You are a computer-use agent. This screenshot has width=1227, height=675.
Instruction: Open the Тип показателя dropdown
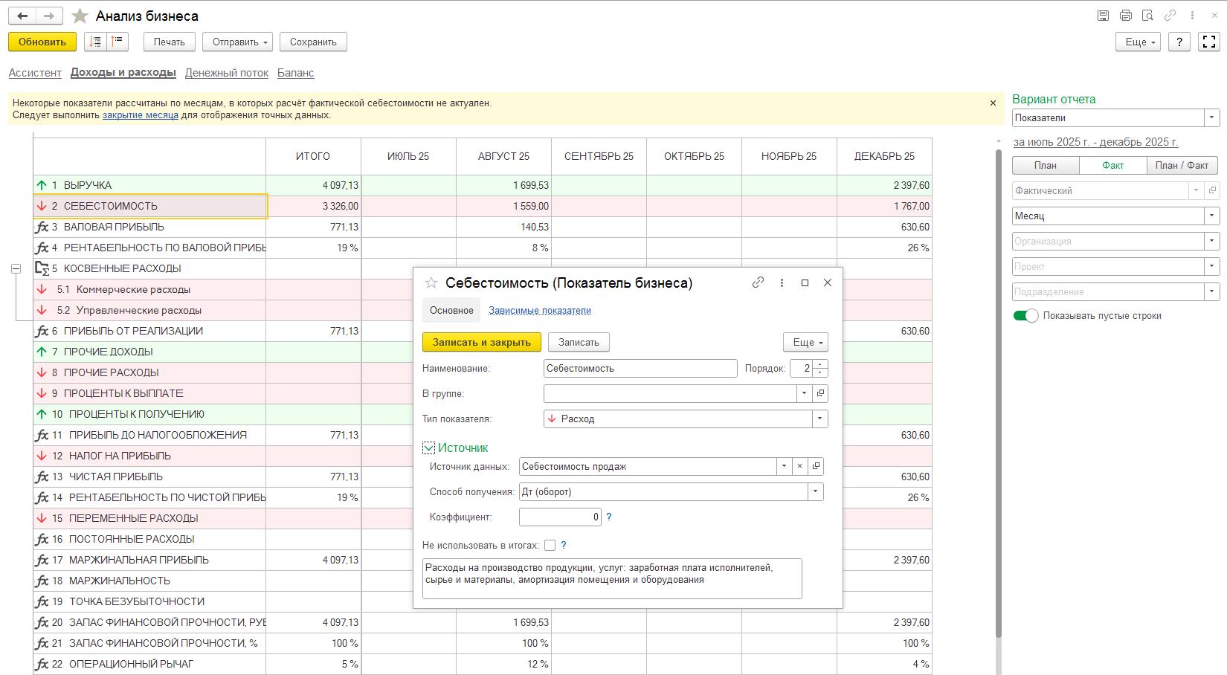coord(819,419)
